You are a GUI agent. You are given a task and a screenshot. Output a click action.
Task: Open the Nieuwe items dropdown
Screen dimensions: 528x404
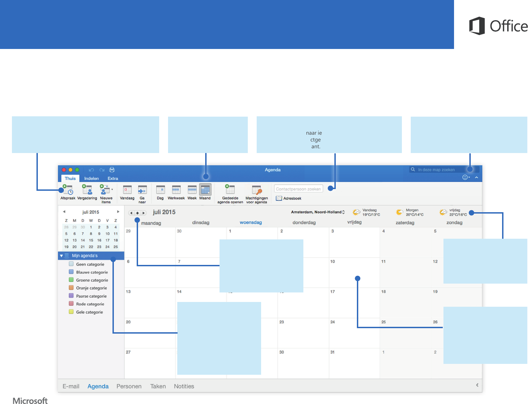(106, 194)
